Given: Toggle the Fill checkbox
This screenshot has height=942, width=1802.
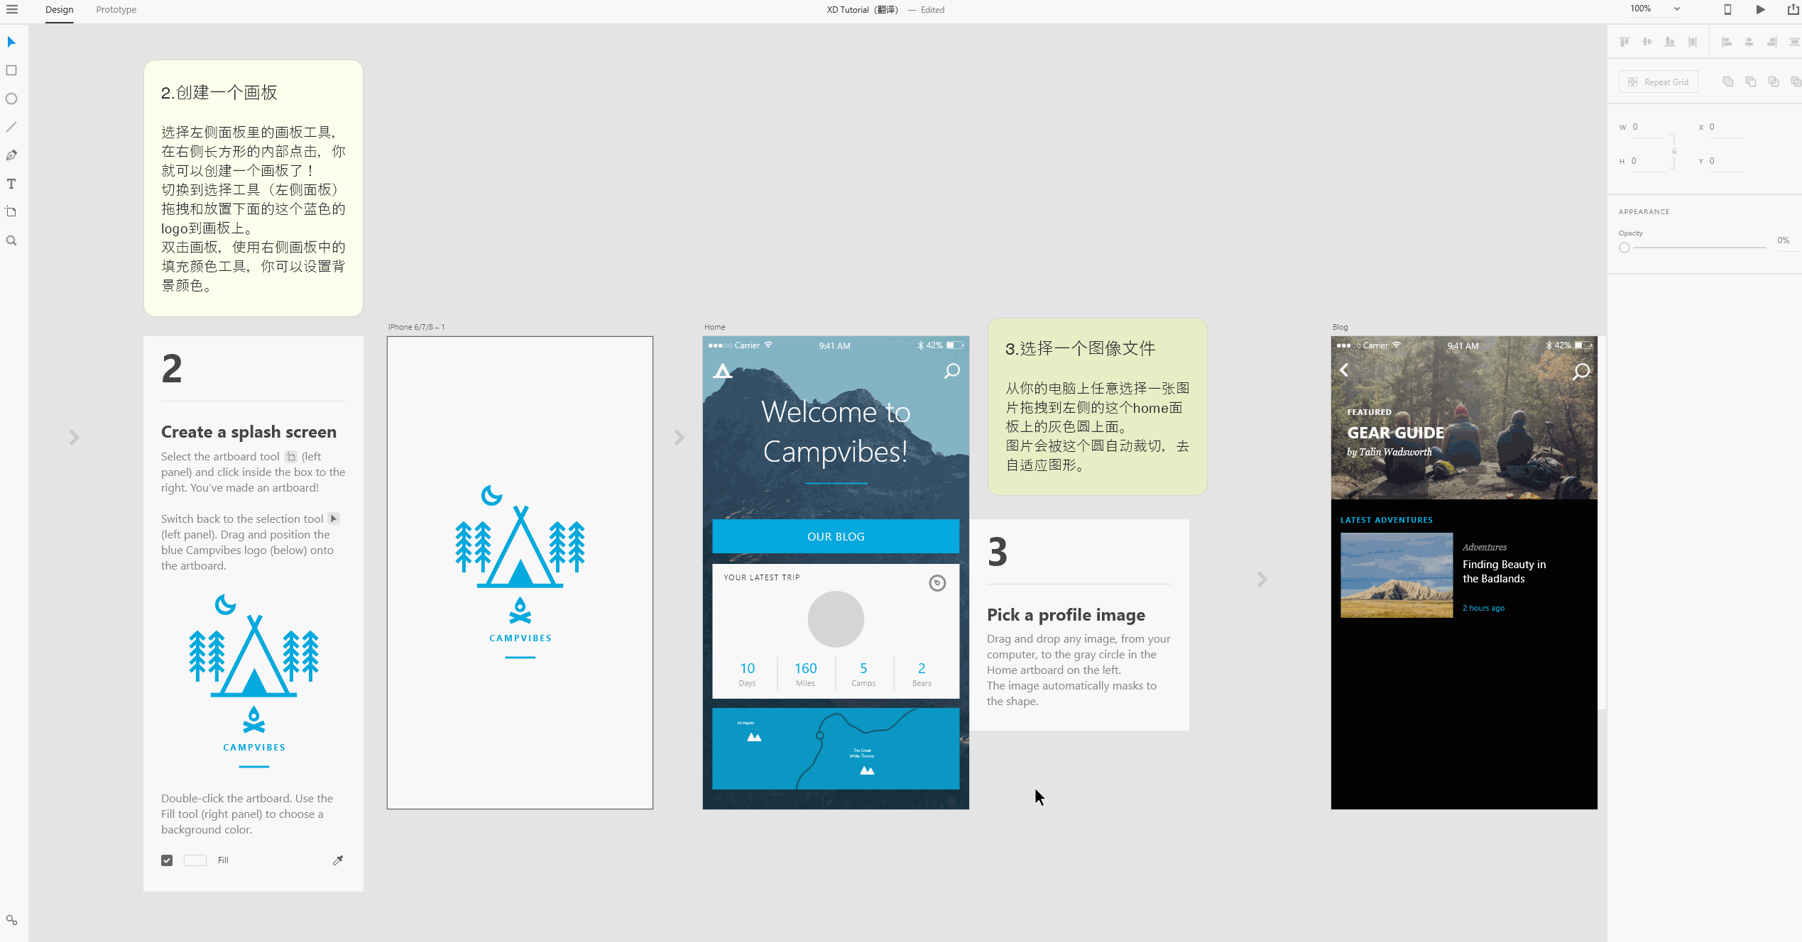Looking at the screenshot, I should pyautogui.click(x=167, y=860).
